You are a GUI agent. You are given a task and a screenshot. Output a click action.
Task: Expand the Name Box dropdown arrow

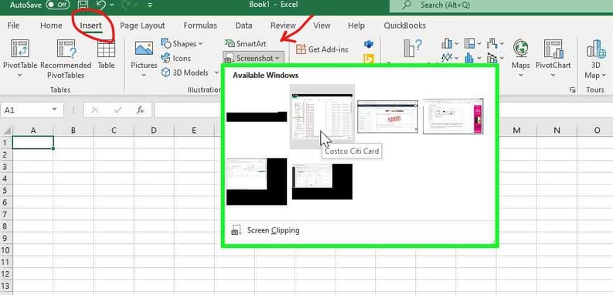pyautogui.click(x=54, y=110)
